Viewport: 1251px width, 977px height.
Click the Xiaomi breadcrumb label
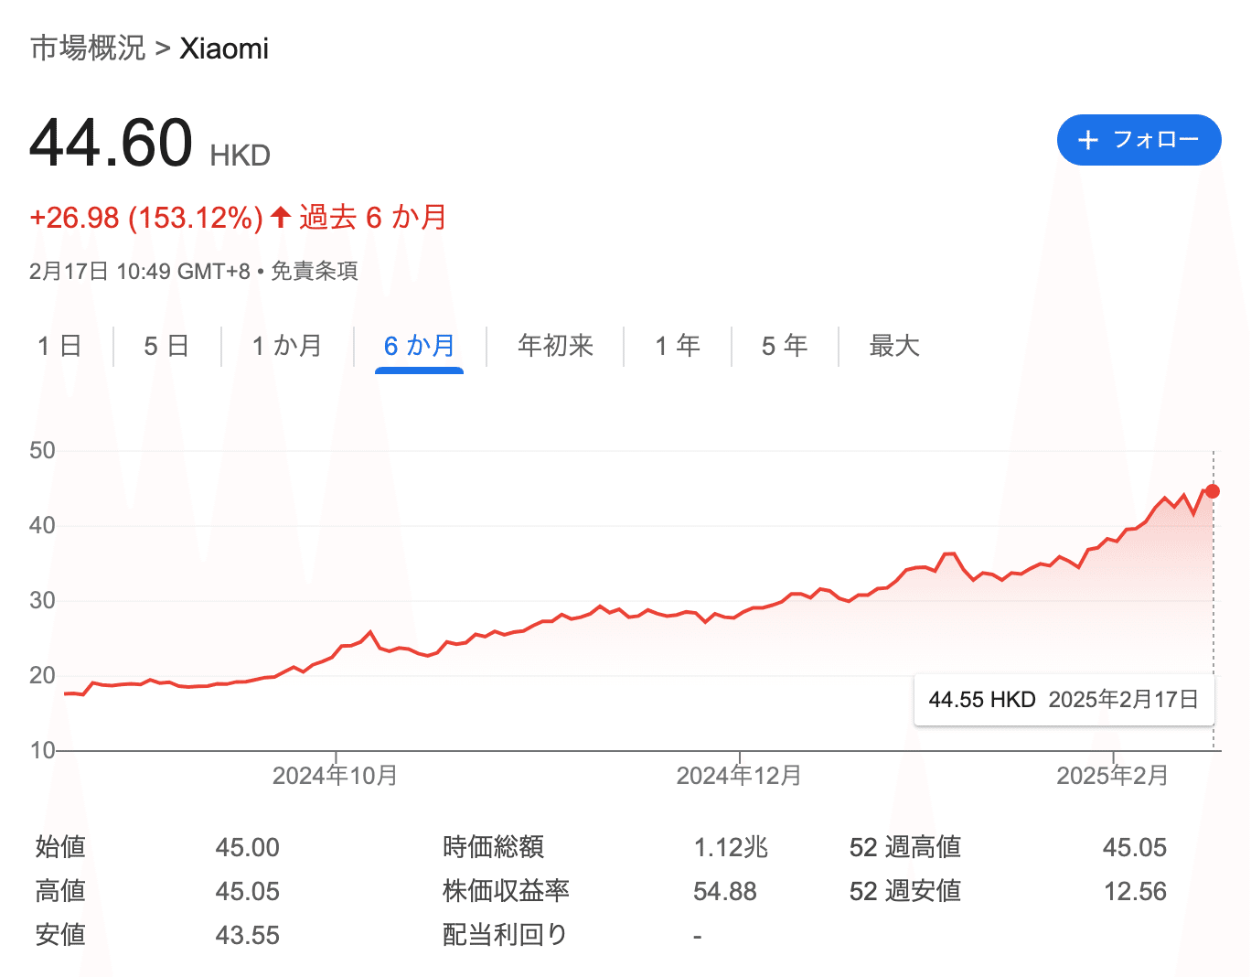pyautogui.click(x=224, y=48)
